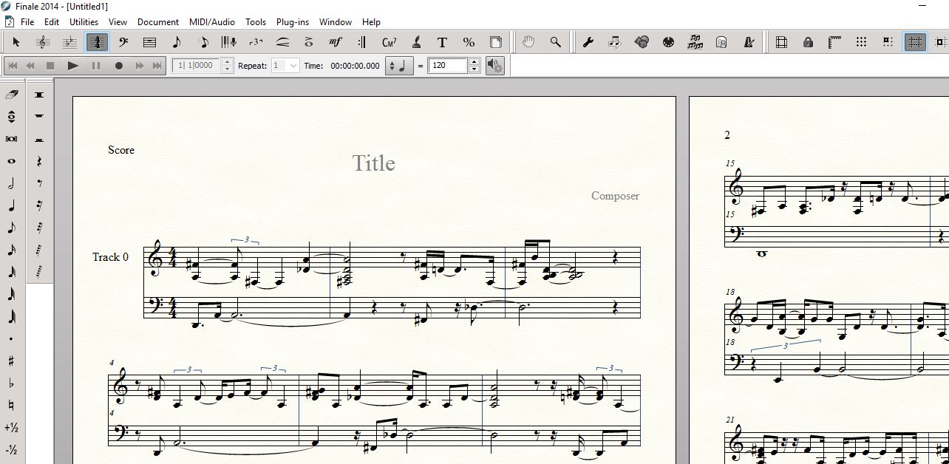Activate the Hand Grabber tool

528,42
